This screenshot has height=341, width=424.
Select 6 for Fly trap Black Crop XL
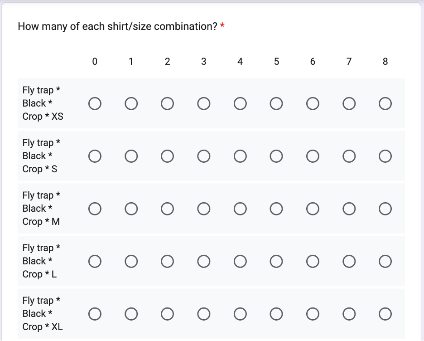point(313,314)
